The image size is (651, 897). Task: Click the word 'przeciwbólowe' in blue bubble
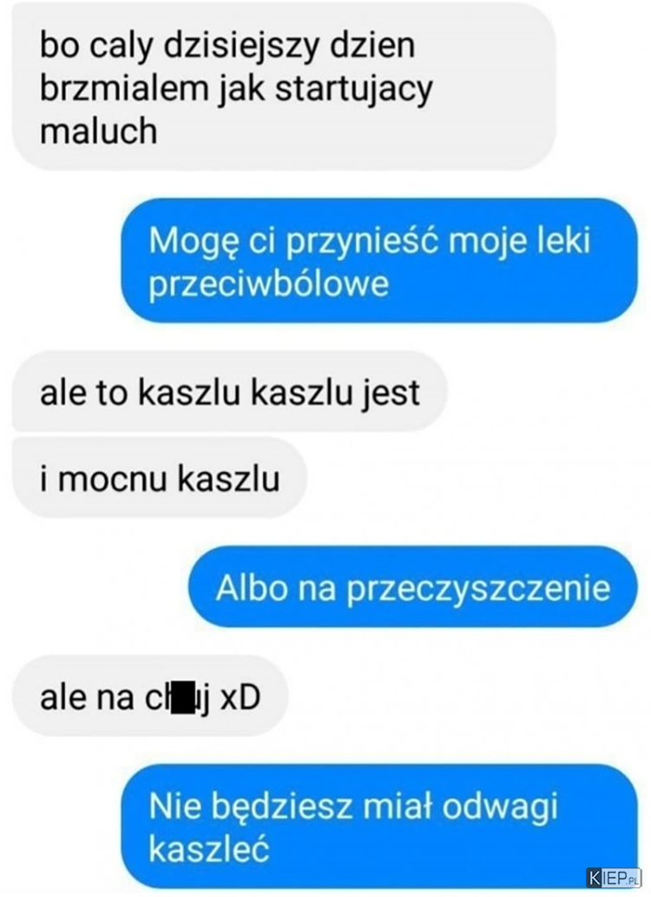269,283
